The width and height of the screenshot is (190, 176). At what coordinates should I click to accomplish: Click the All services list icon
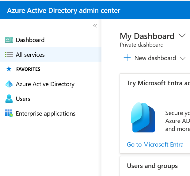pos(9,55)
